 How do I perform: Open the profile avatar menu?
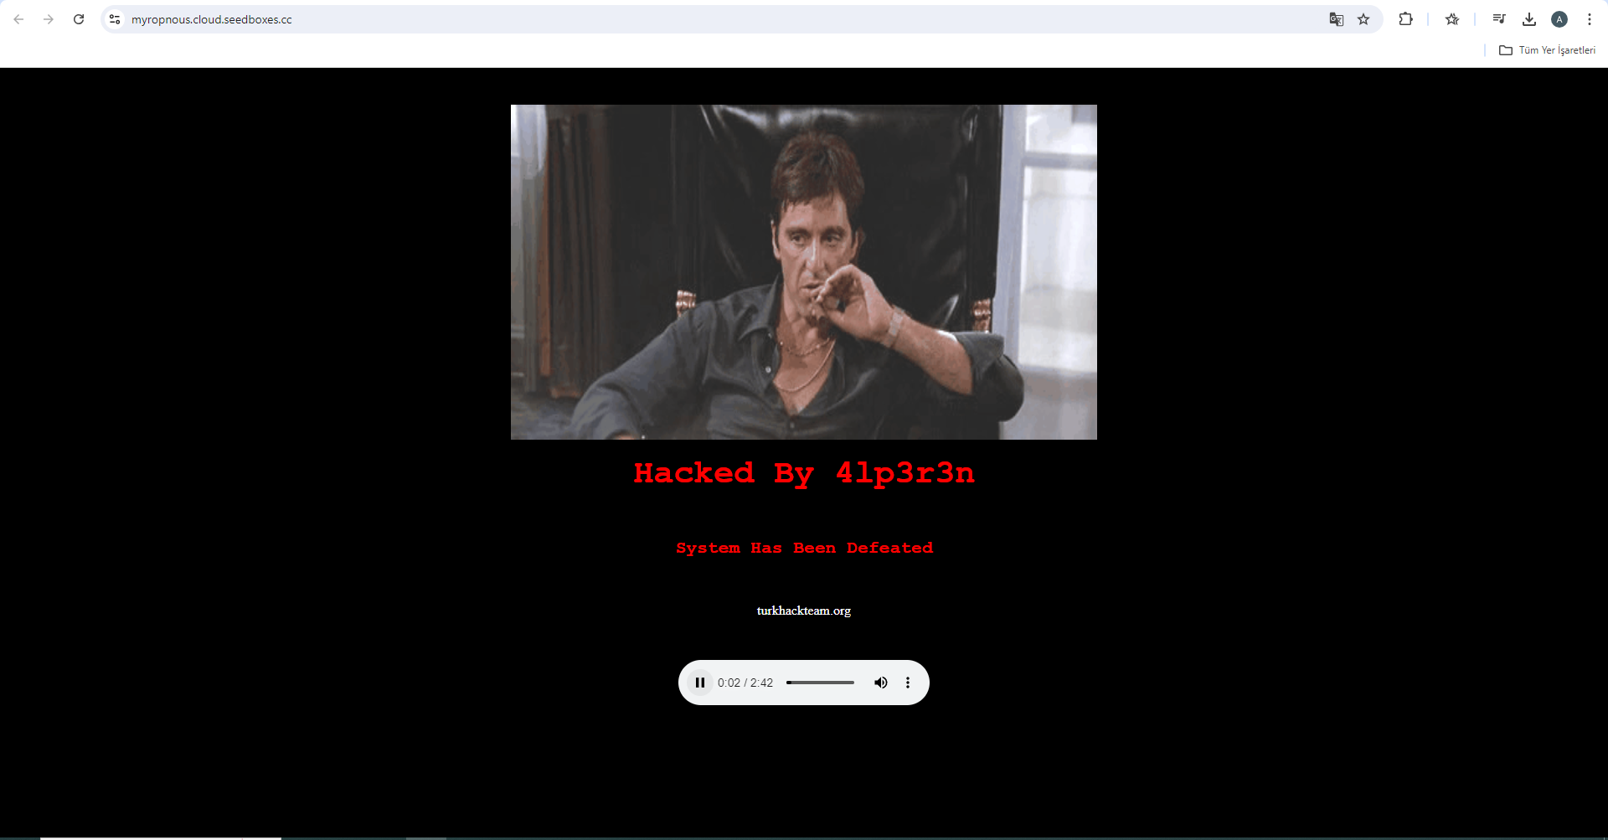click(x=1559, y=19)
